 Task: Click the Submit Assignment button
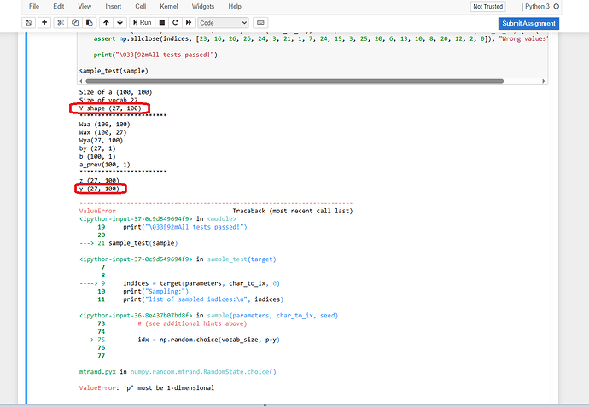pos(528,23)
